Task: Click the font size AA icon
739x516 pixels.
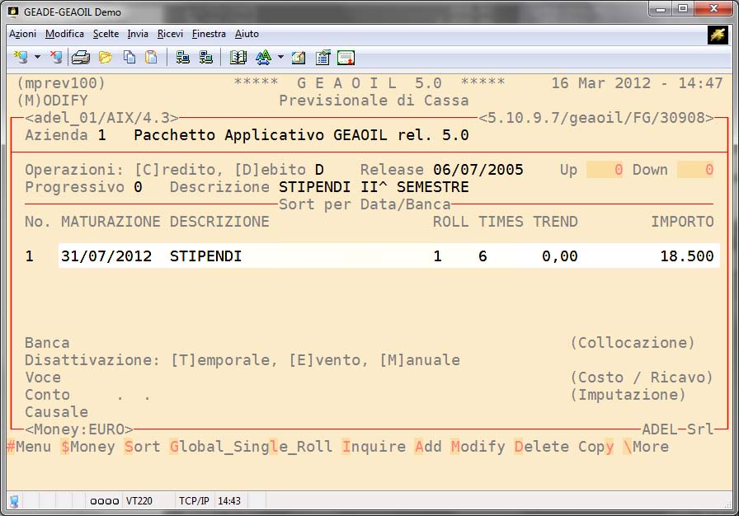Action: click(263, 57)
